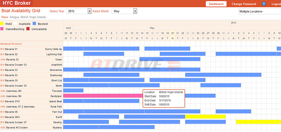Click the Bavaria 37/3 model label

[12, 101]
